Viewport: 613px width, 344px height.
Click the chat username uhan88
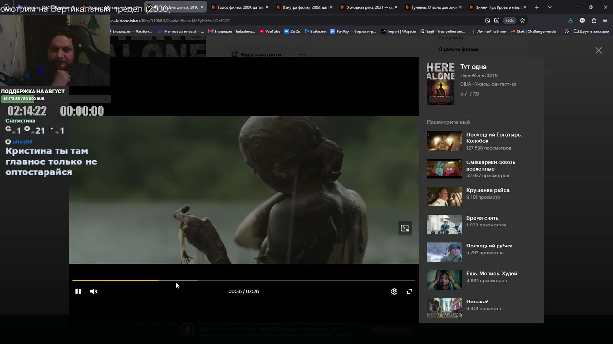pyautogui.click(x=23, y=142)
